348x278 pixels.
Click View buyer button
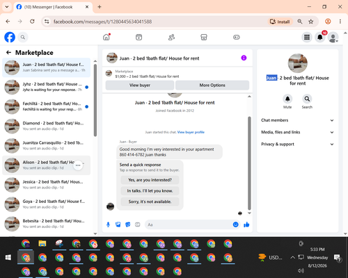click(140, 85)
